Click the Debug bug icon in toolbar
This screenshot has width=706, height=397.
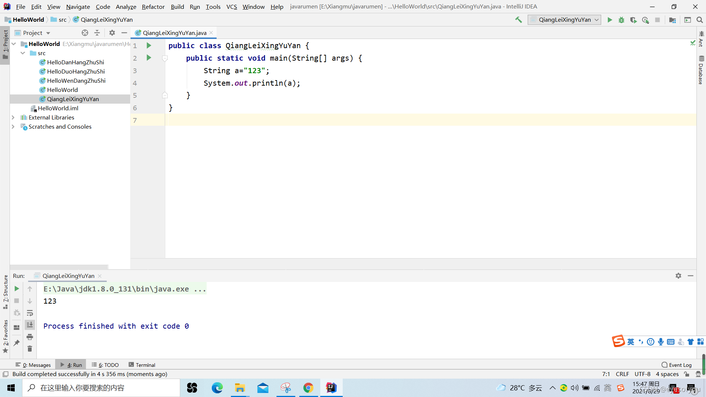621,20
